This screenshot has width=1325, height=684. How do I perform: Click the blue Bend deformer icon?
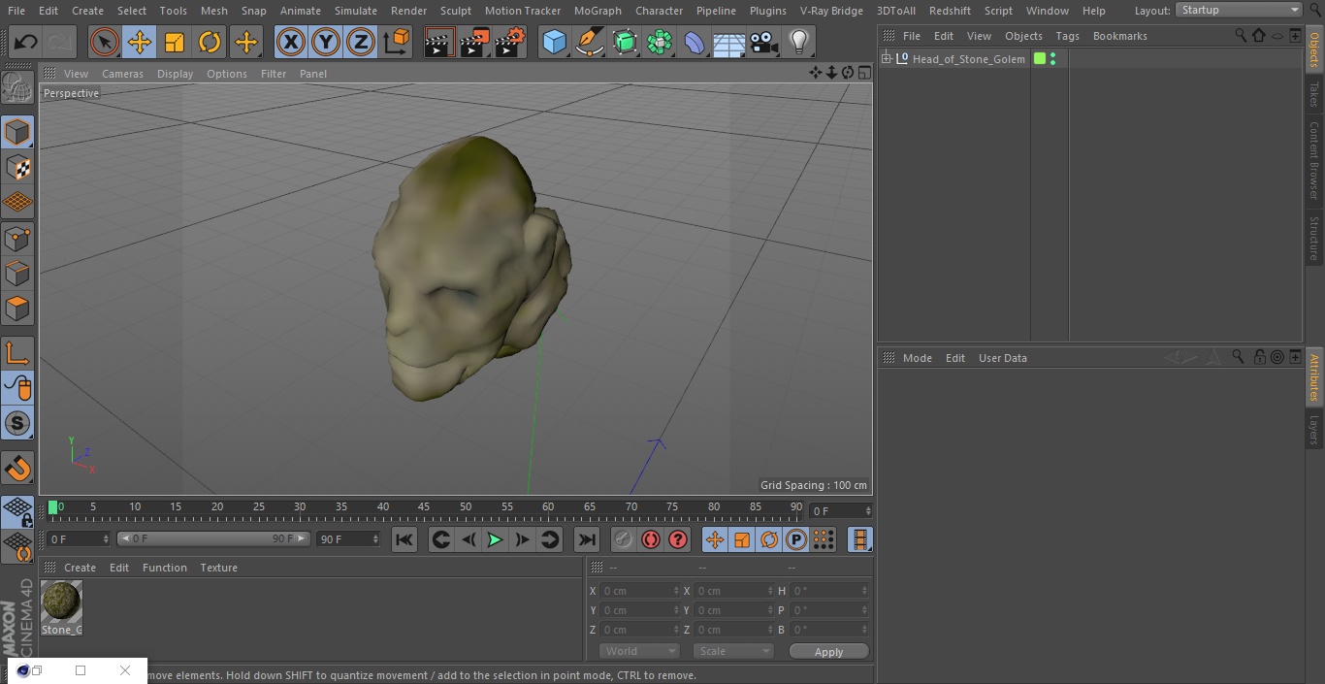[695, 42]
